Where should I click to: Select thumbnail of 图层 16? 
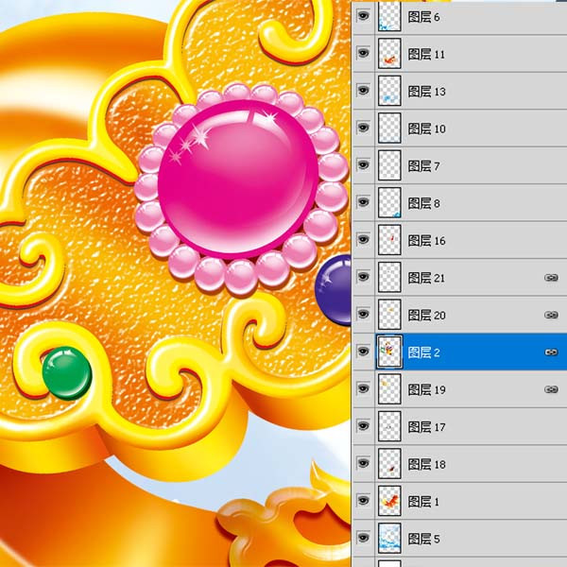pyautogui.click(x=389, y=240)
